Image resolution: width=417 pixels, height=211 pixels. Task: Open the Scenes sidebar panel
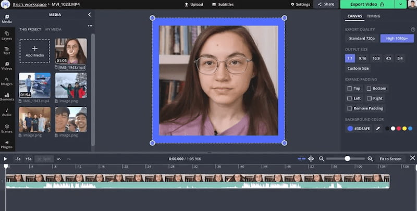click(x=7, y=129)
